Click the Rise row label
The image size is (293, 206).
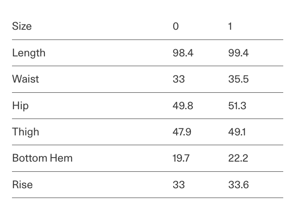pyautogui.click(x=22, y=185)
